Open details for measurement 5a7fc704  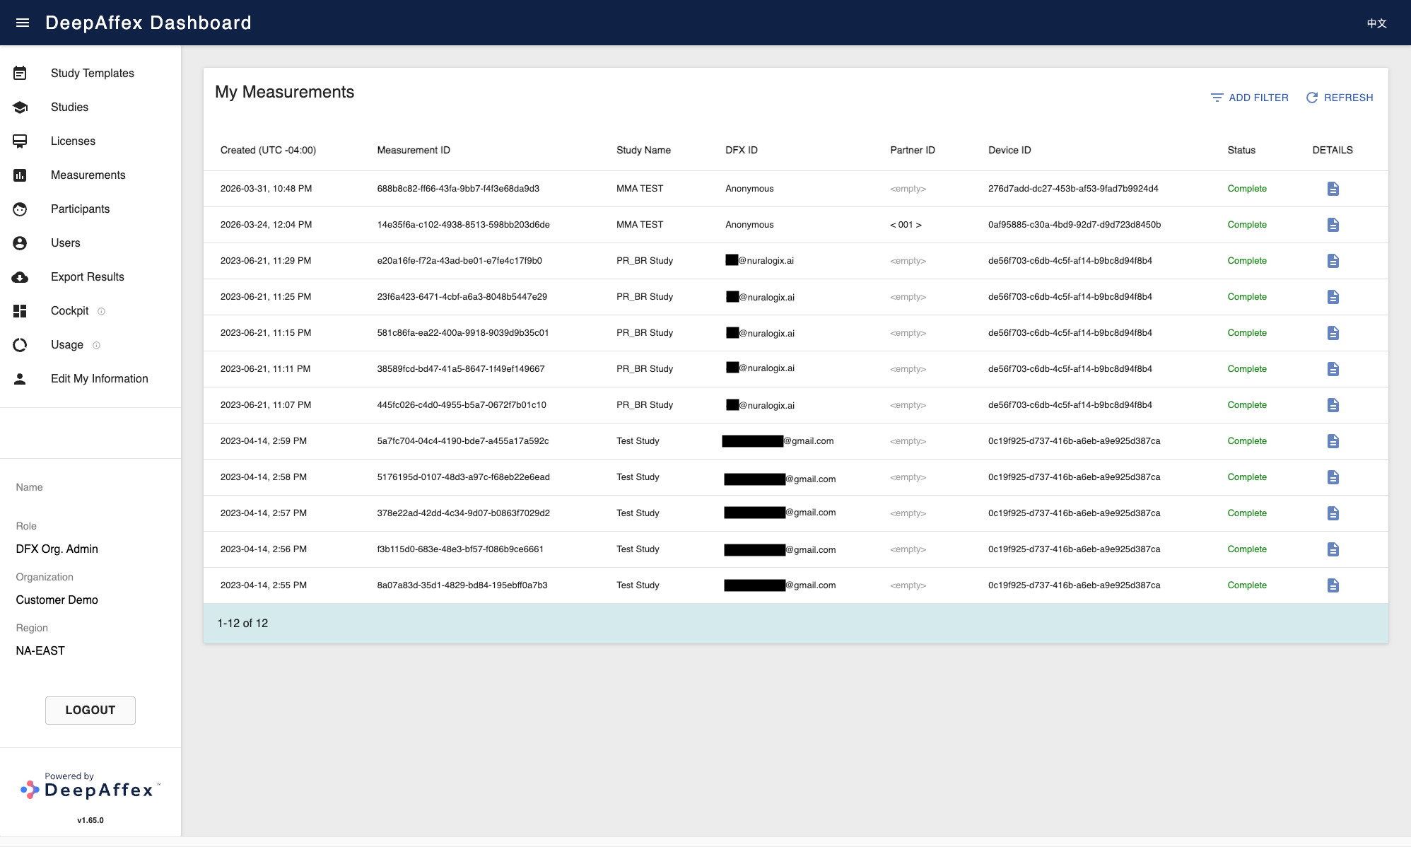[x=1333, y=441]
